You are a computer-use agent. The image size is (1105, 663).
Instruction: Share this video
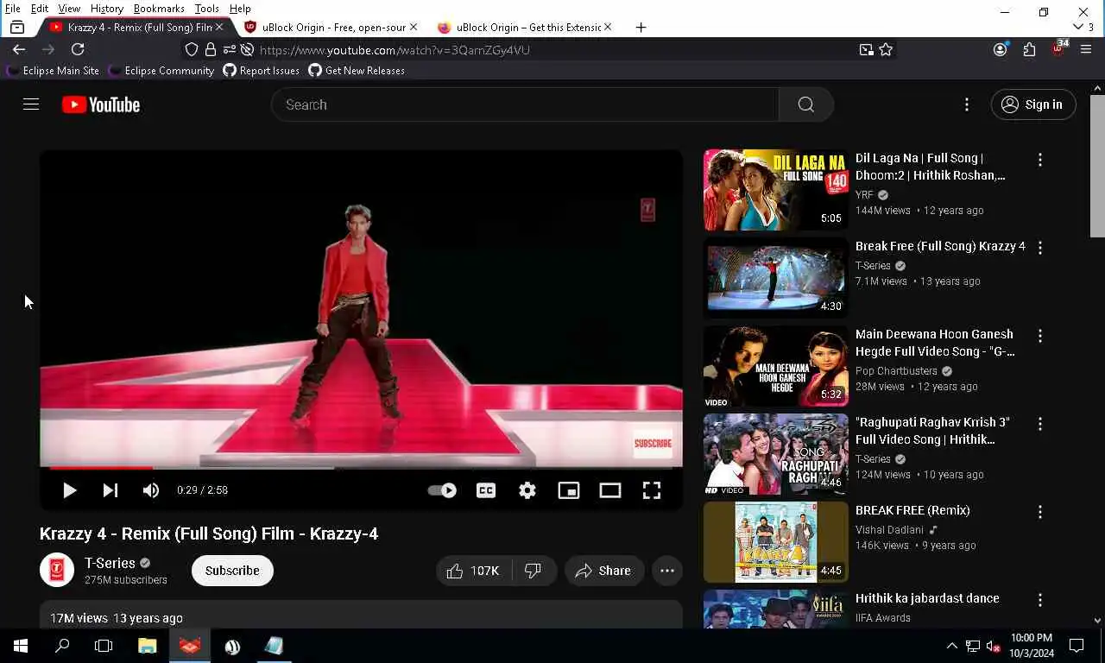603,571
